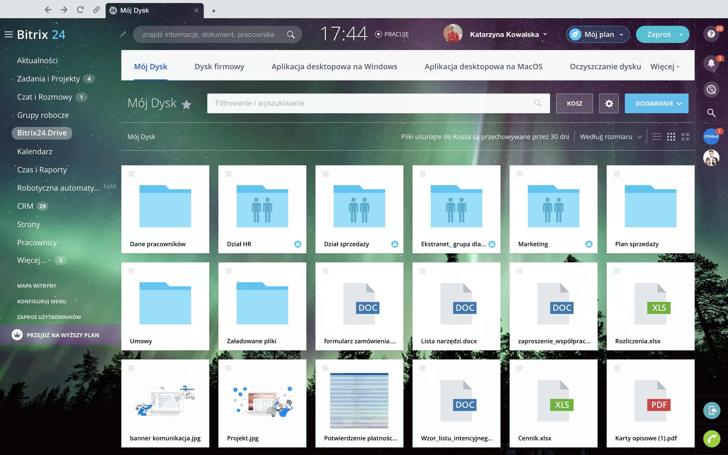Screen dimensions: 728x455
Task: Switch to Dysk firmowy tab
Action: (219, 67)
